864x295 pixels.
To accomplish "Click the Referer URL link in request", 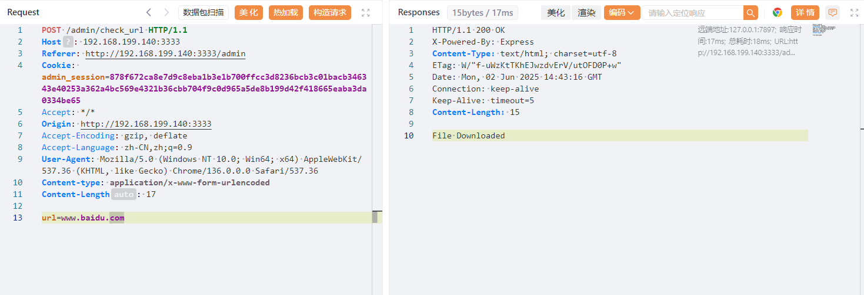I will (x=165, y=53).
